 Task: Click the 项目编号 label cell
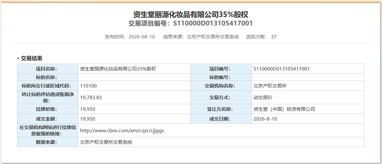221,69
